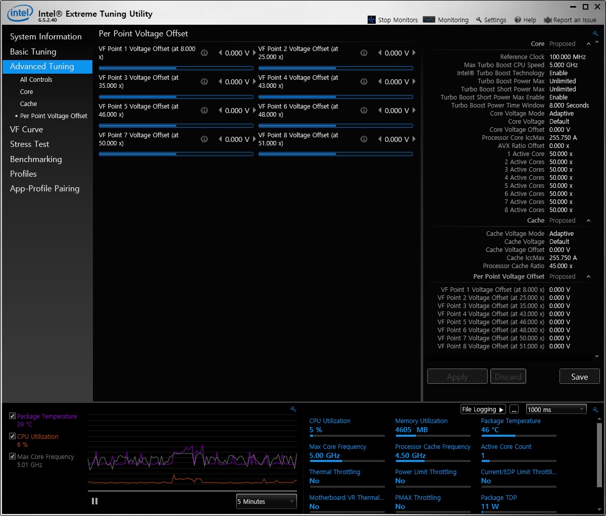Toggle Max Core Frequency graph checkbox
The width and height of the screenshot is (606, 516).
point(12,456)
